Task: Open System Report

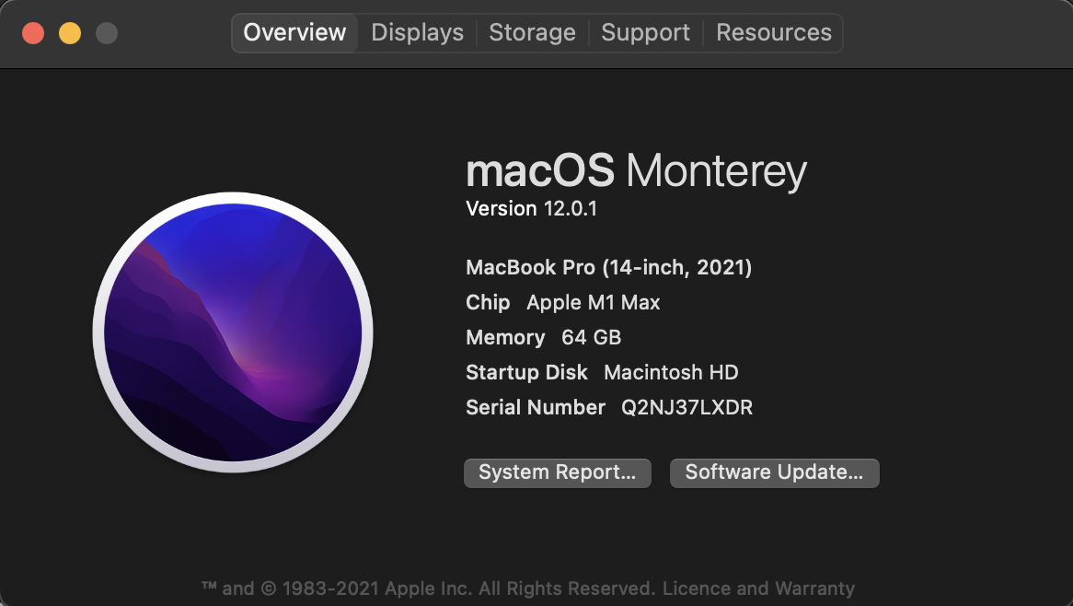Action: tap(558, 472)
